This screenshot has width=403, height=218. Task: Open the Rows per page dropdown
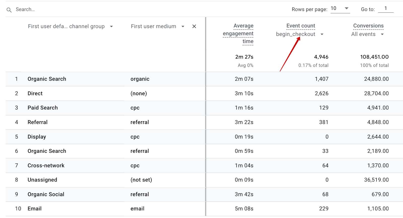click(340, 9)
